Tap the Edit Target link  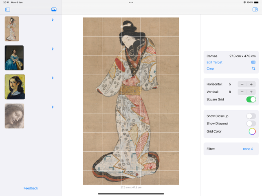(214, 62)
